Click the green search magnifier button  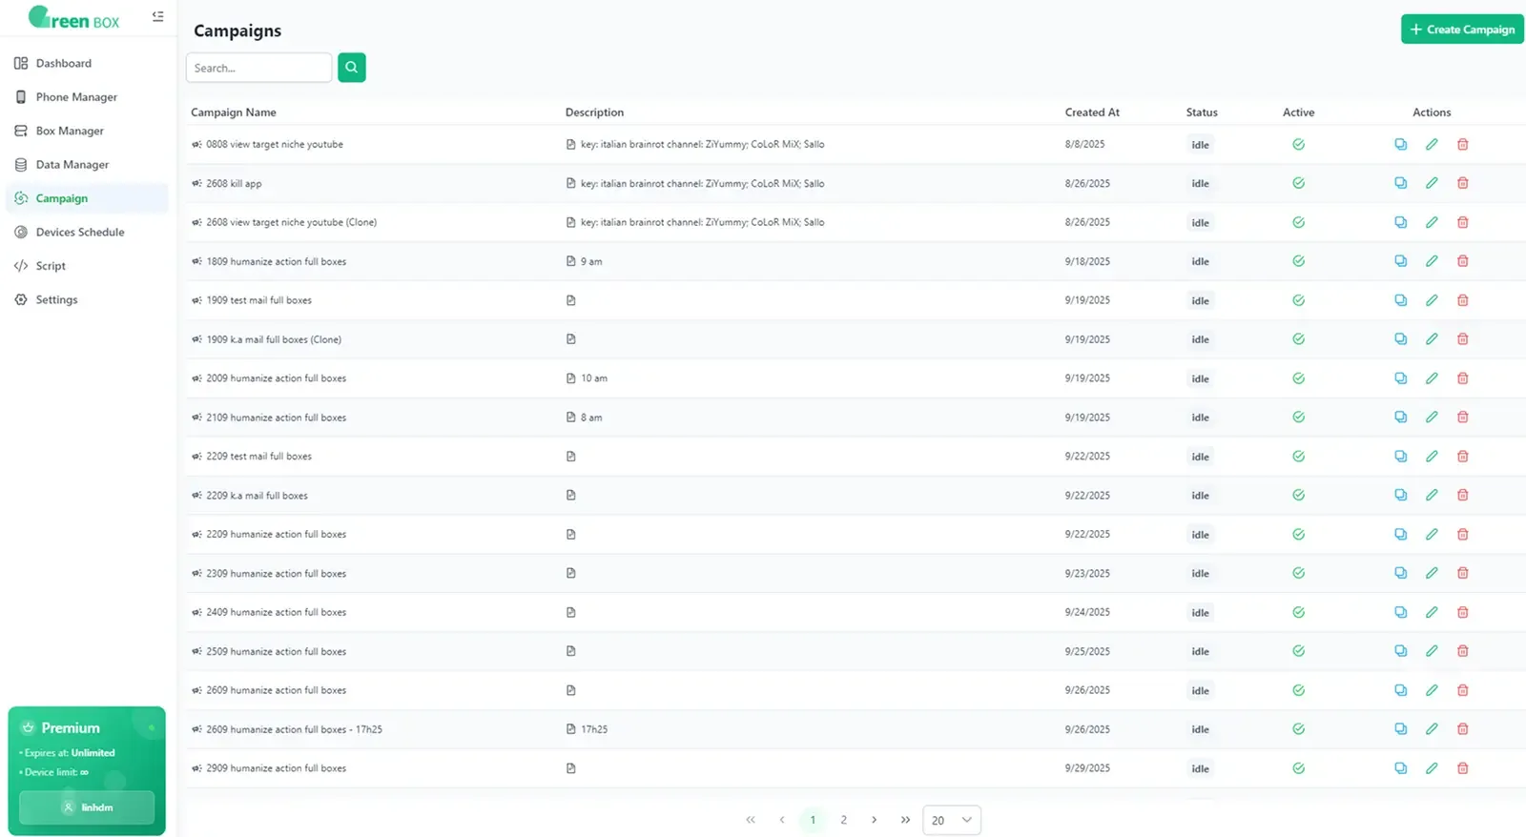[352, 68]
